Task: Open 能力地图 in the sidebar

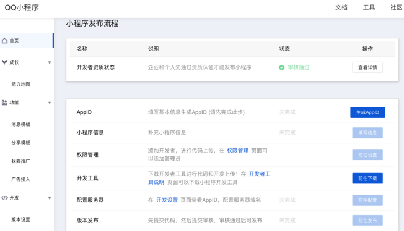Action: tap(20, 84)
